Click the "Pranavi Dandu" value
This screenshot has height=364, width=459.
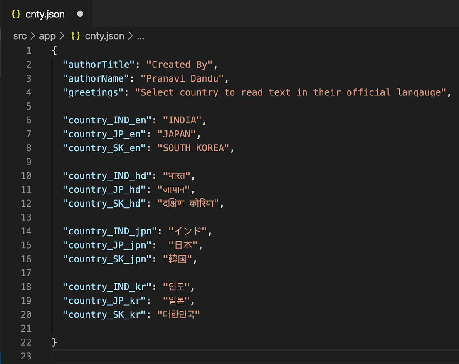182,79
